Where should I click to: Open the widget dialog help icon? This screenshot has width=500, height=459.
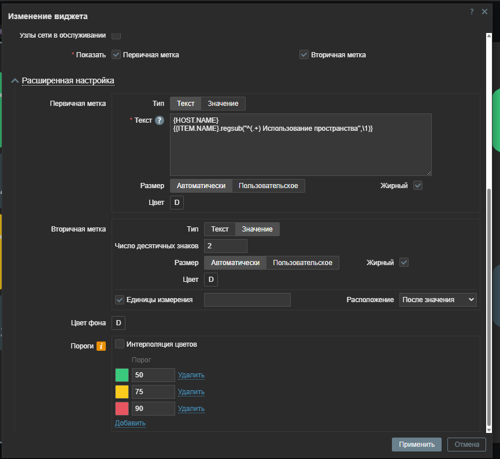pyautogui.click(x=472, y=12)
